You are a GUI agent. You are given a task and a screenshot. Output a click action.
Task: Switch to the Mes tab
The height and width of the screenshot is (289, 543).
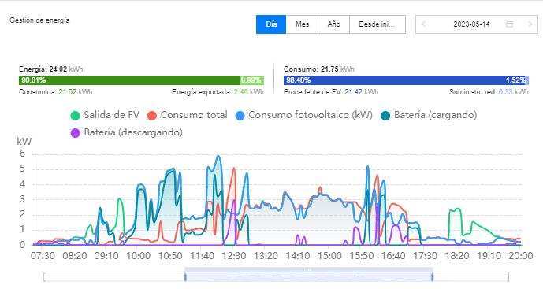pyautogui.click(x=302, y=24)
